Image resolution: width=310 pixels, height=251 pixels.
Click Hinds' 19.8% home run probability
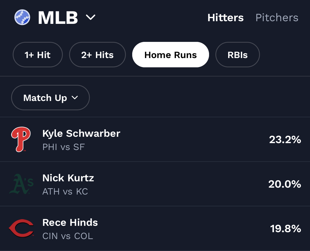[x=285, y=228]
